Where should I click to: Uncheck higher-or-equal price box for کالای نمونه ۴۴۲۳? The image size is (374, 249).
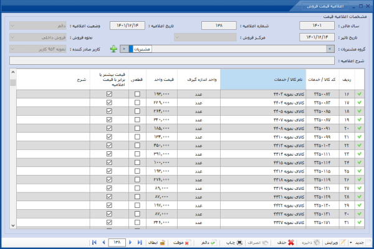click(109, 214)
